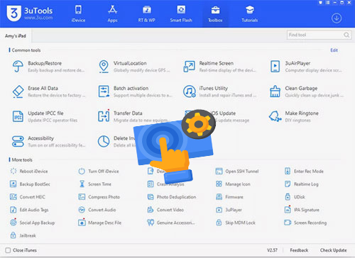Open Make Ringtone tool
The width and height of the screenshot is (355, 258).
[294, 116]
